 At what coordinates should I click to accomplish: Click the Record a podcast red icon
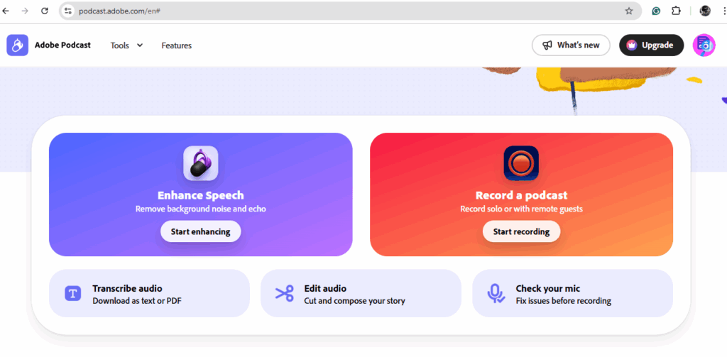[x=521, y=163]
